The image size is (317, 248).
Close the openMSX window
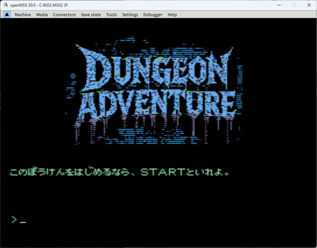[309, 5]
